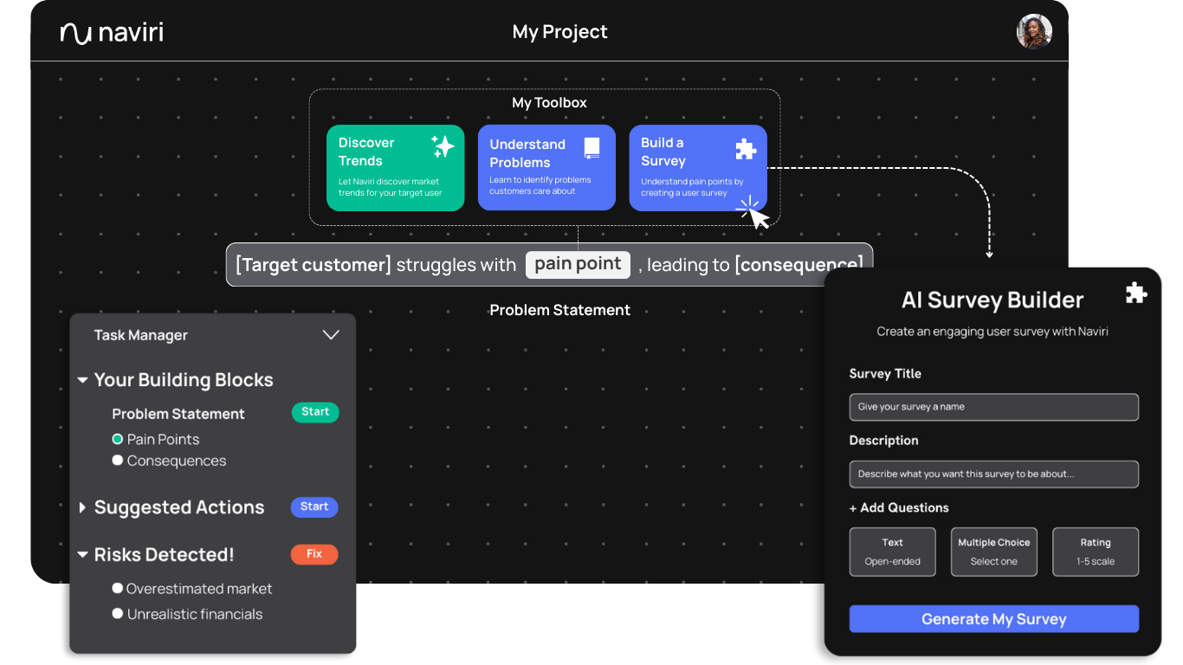Click the puzzle icon in AI Survey Builder

tap(1136, 293)
